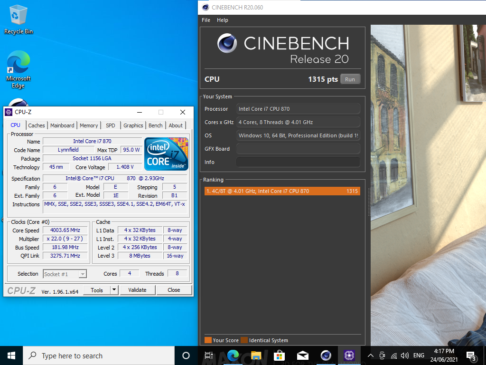Click the Cinebench title bar icon
The height and width of the screenshot is (365, 486).
(205, 8)
